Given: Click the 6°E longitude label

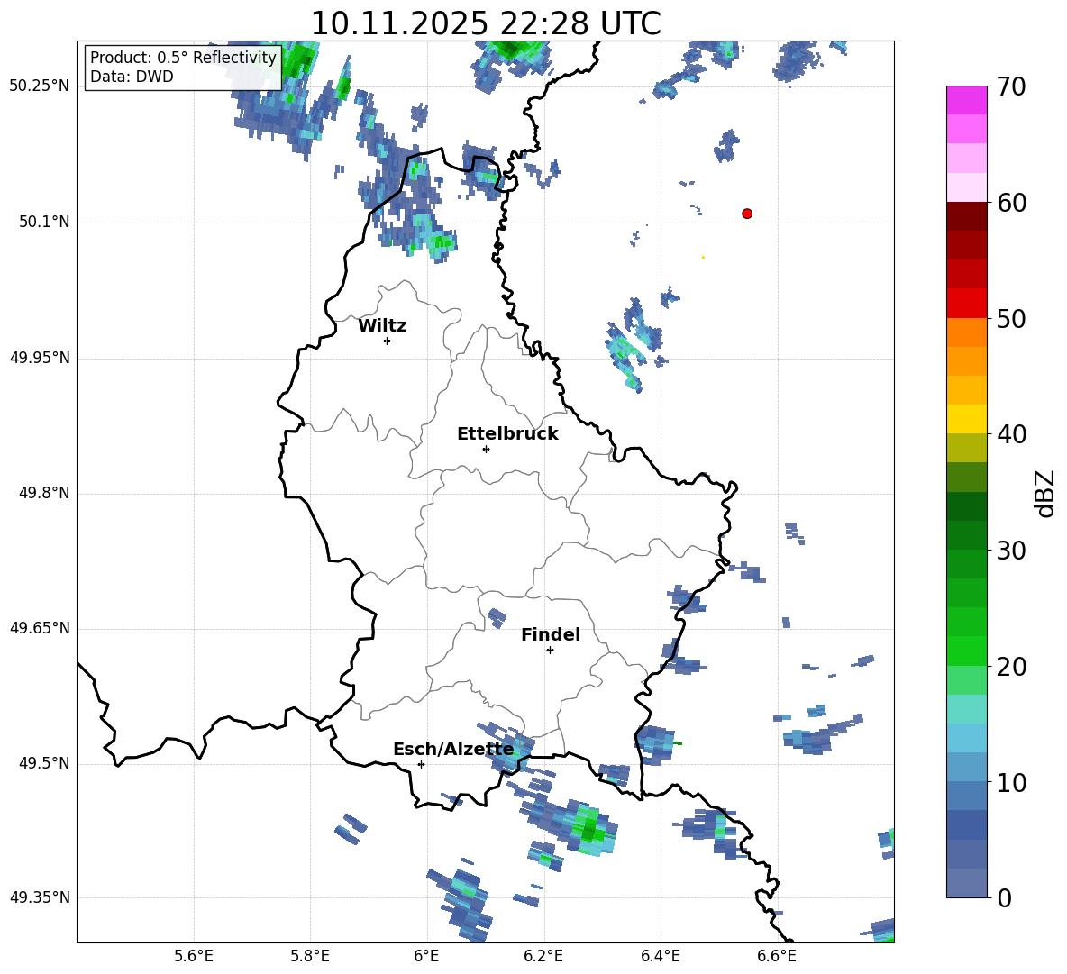Looking at the screenshot, I should pos(426,956).
